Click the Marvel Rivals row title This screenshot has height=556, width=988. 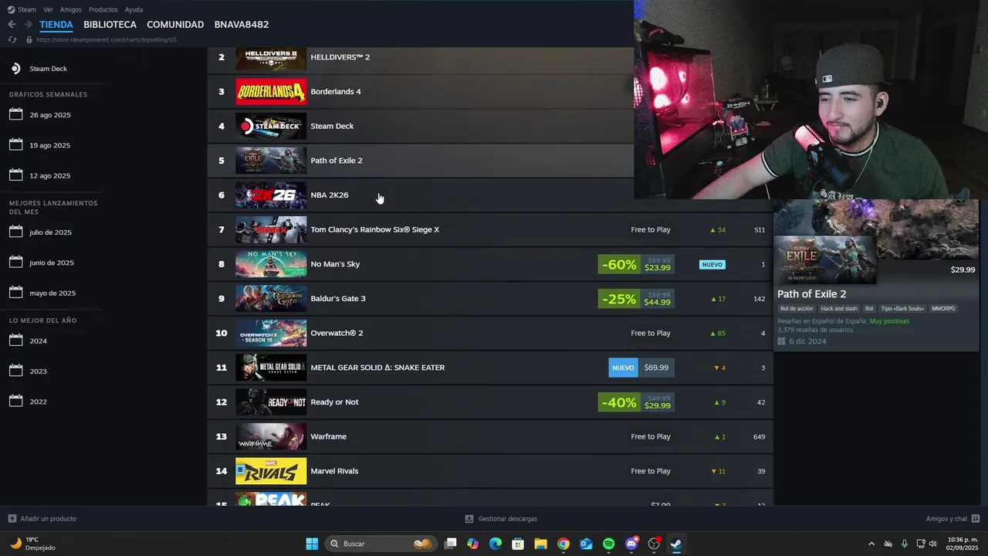coord(334,471)
